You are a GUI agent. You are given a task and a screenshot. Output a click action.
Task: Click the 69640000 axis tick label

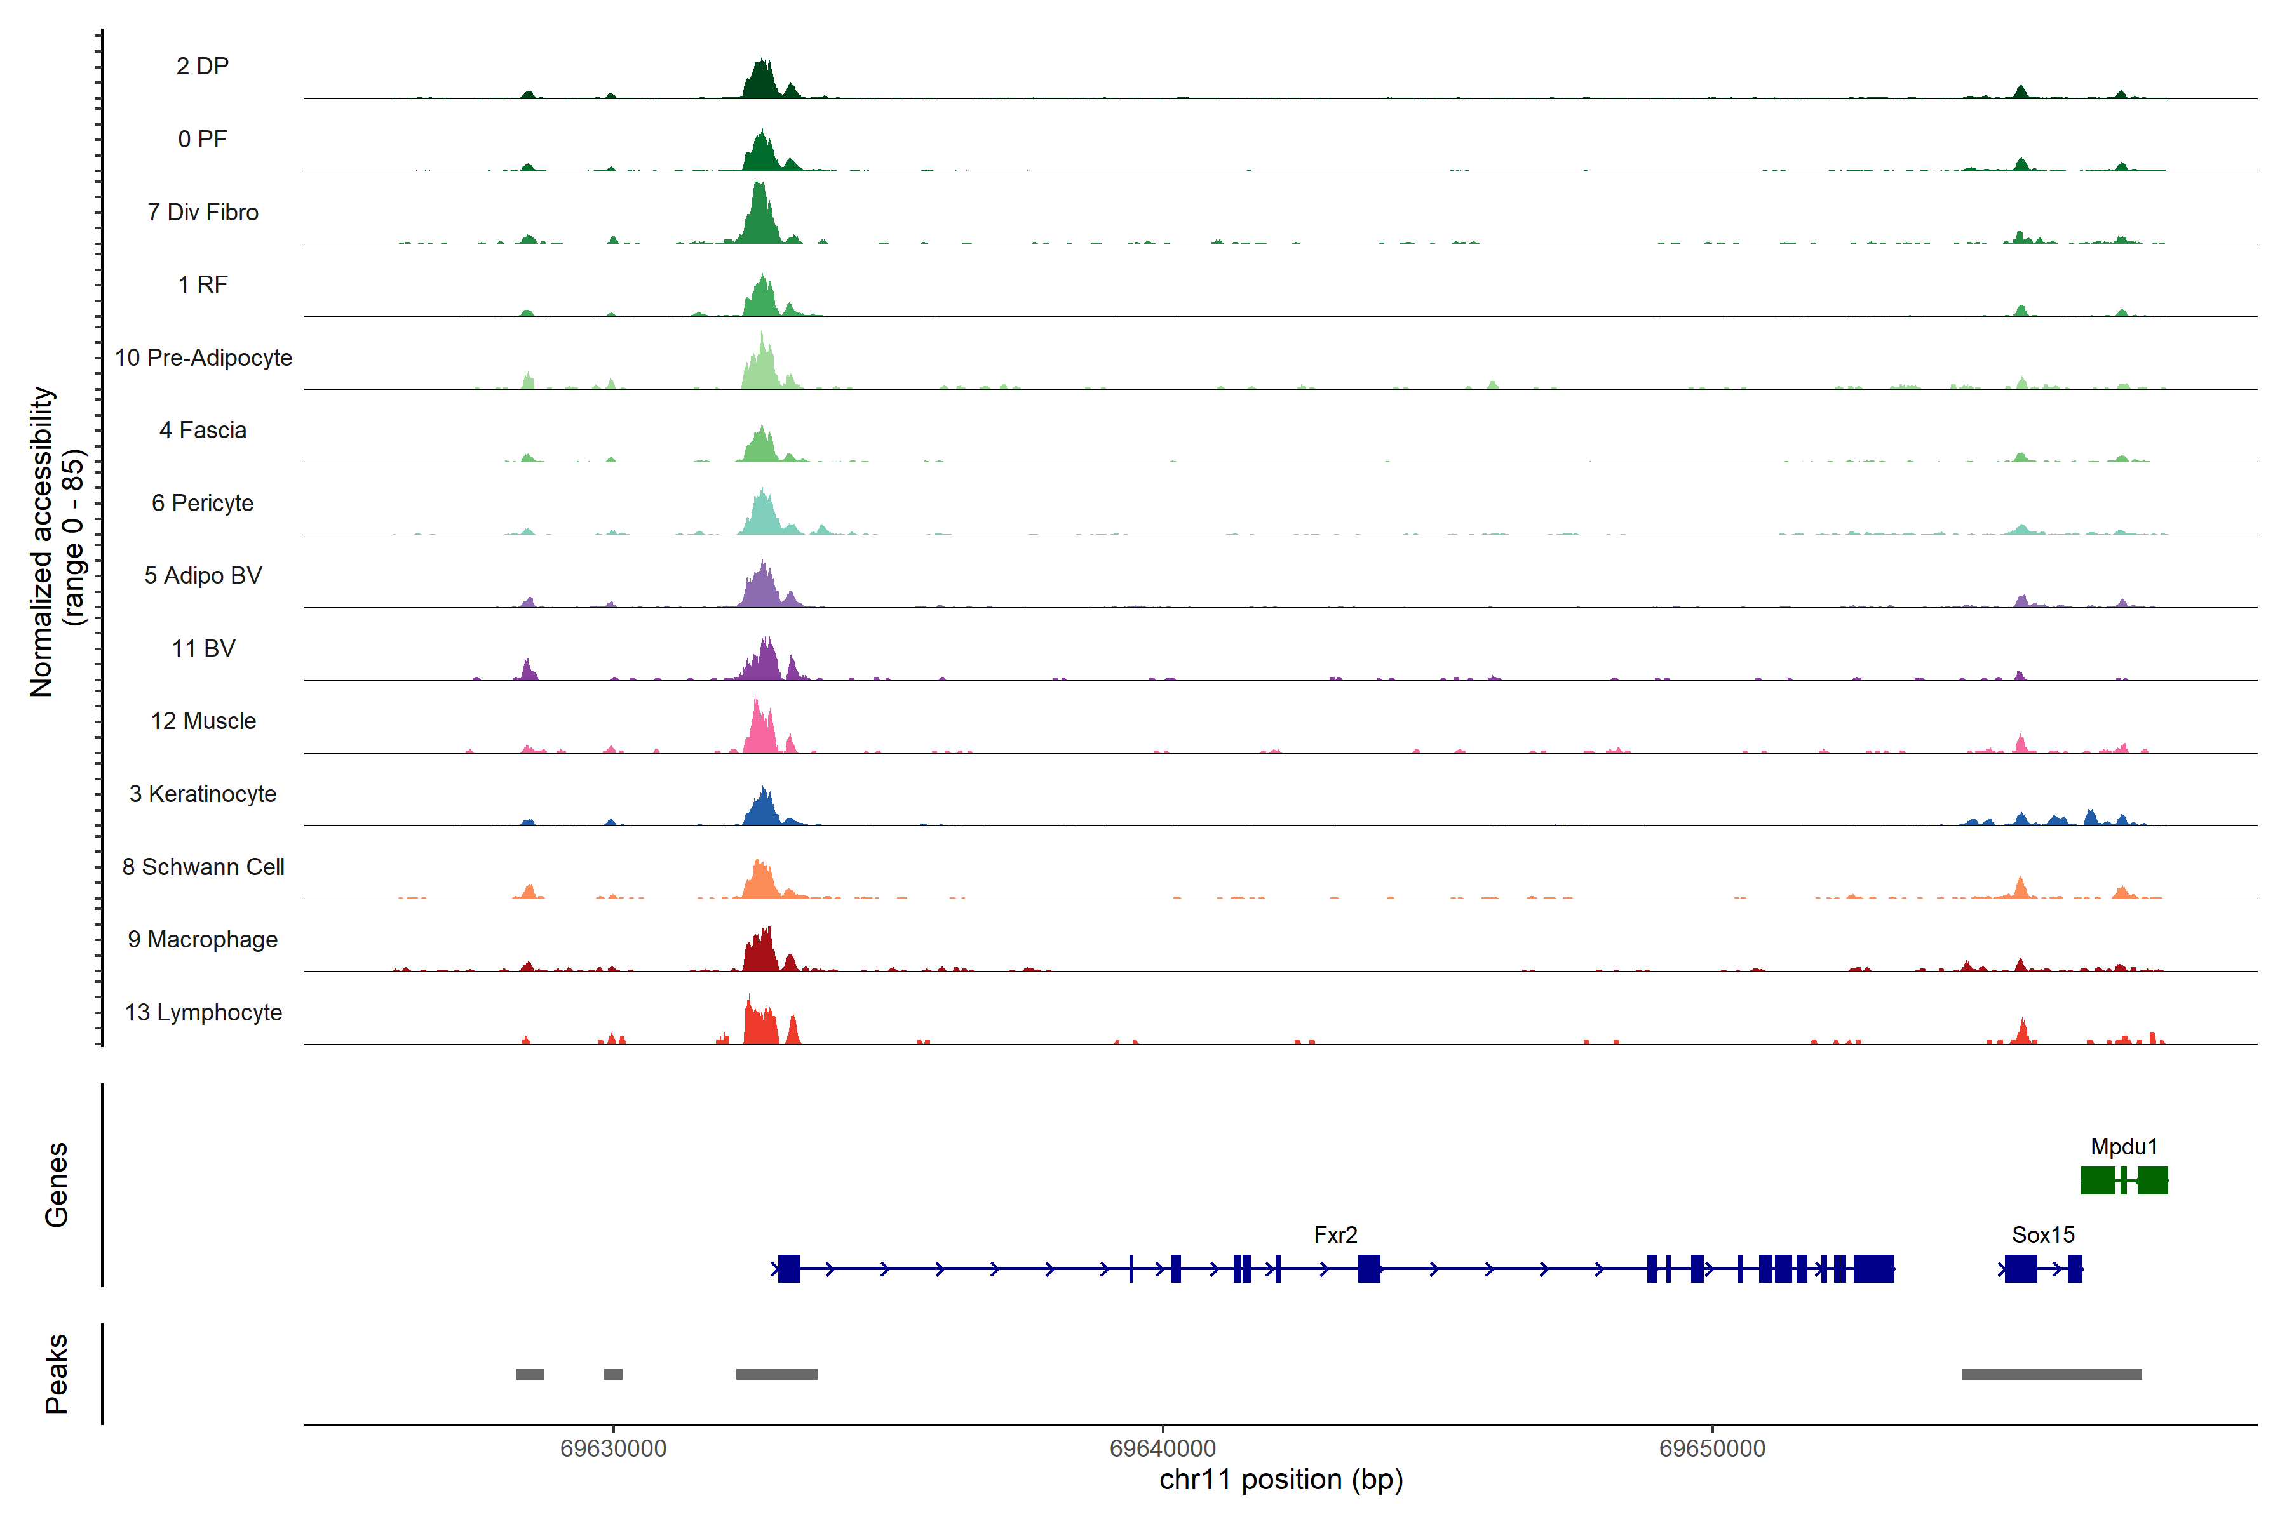click(1162, 1449)
